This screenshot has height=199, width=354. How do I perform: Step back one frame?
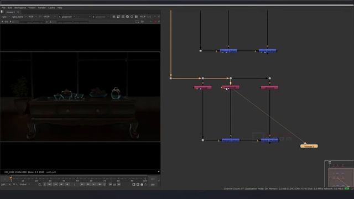click(61, 185)
